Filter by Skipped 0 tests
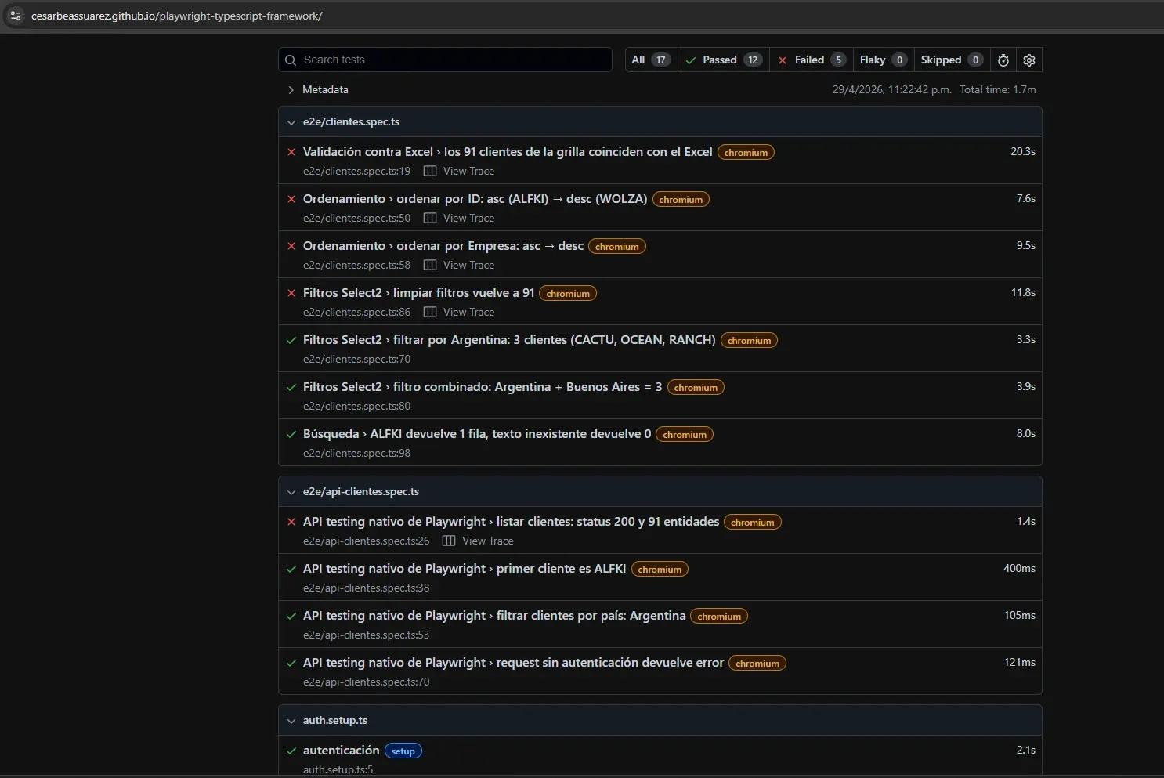This screenshot has width=1164, height=778. 952,60
